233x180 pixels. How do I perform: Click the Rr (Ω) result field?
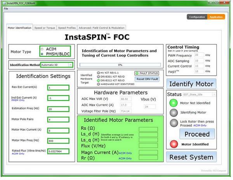[x=148, y=157]
